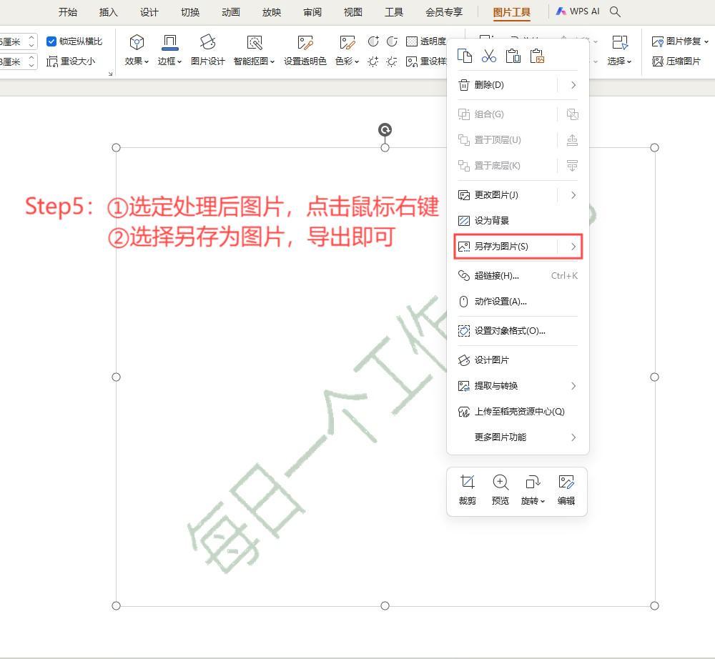Switch to 视图 tab
The width and height of the screenshot is (715, 659).
click(353, 12)
